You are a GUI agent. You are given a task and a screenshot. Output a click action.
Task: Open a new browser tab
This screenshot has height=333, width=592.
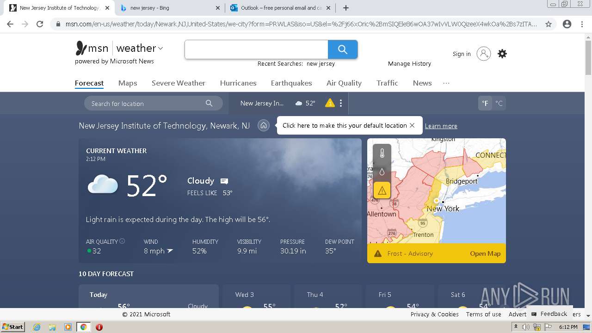(345, 8)
